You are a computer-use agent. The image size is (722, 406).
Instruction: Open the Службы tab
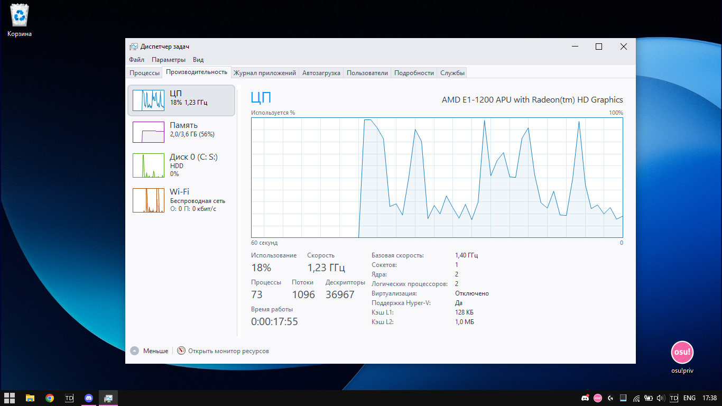click(x=452, y=73)
